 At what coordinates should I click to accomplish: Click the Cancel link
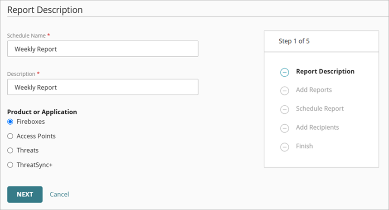(59, 194)
